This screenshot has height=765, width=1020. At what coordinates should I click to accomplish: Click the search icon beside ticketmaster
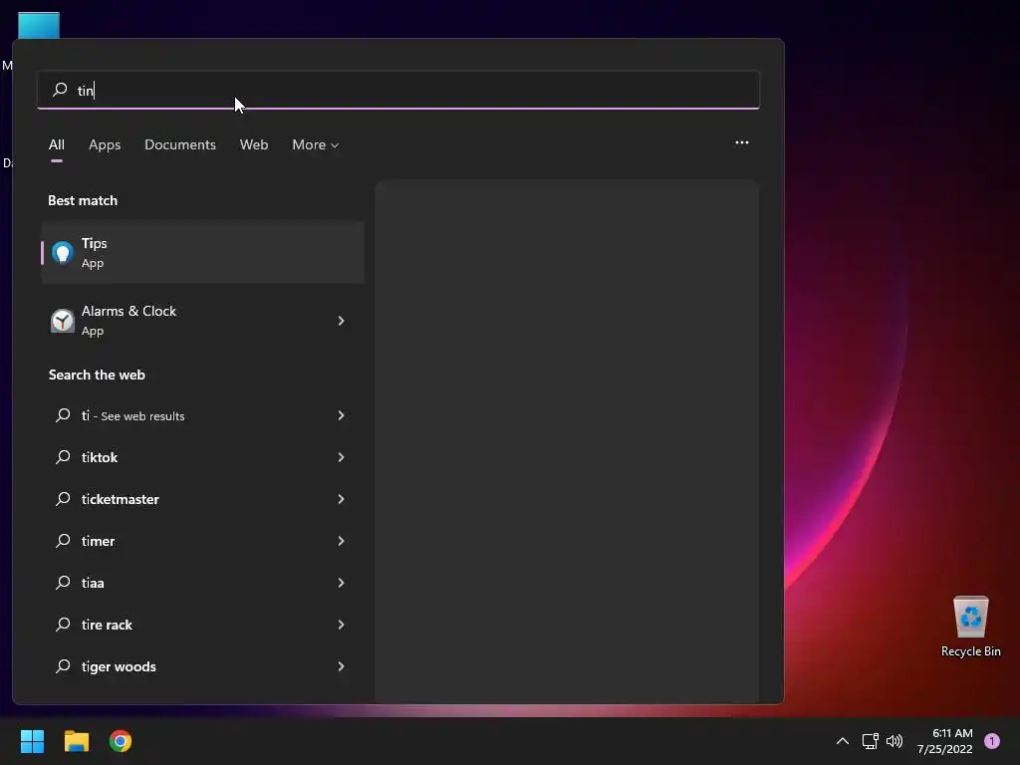click(x=63, y=499)
